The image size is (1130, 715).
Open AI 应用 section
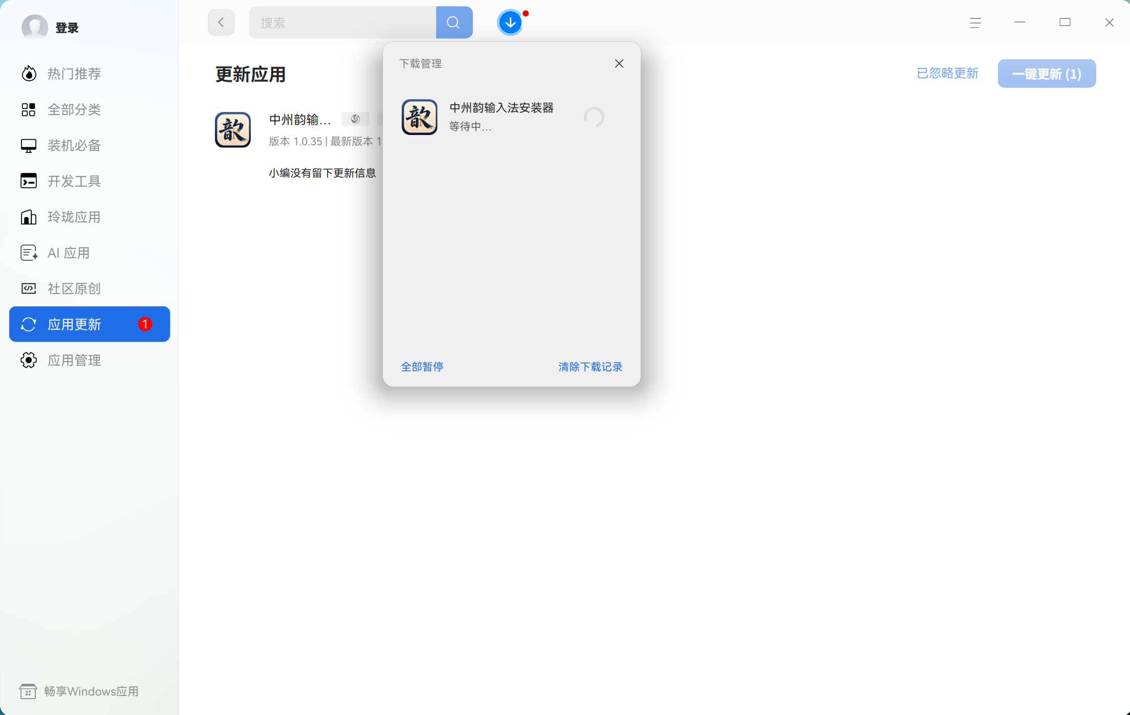90,253
